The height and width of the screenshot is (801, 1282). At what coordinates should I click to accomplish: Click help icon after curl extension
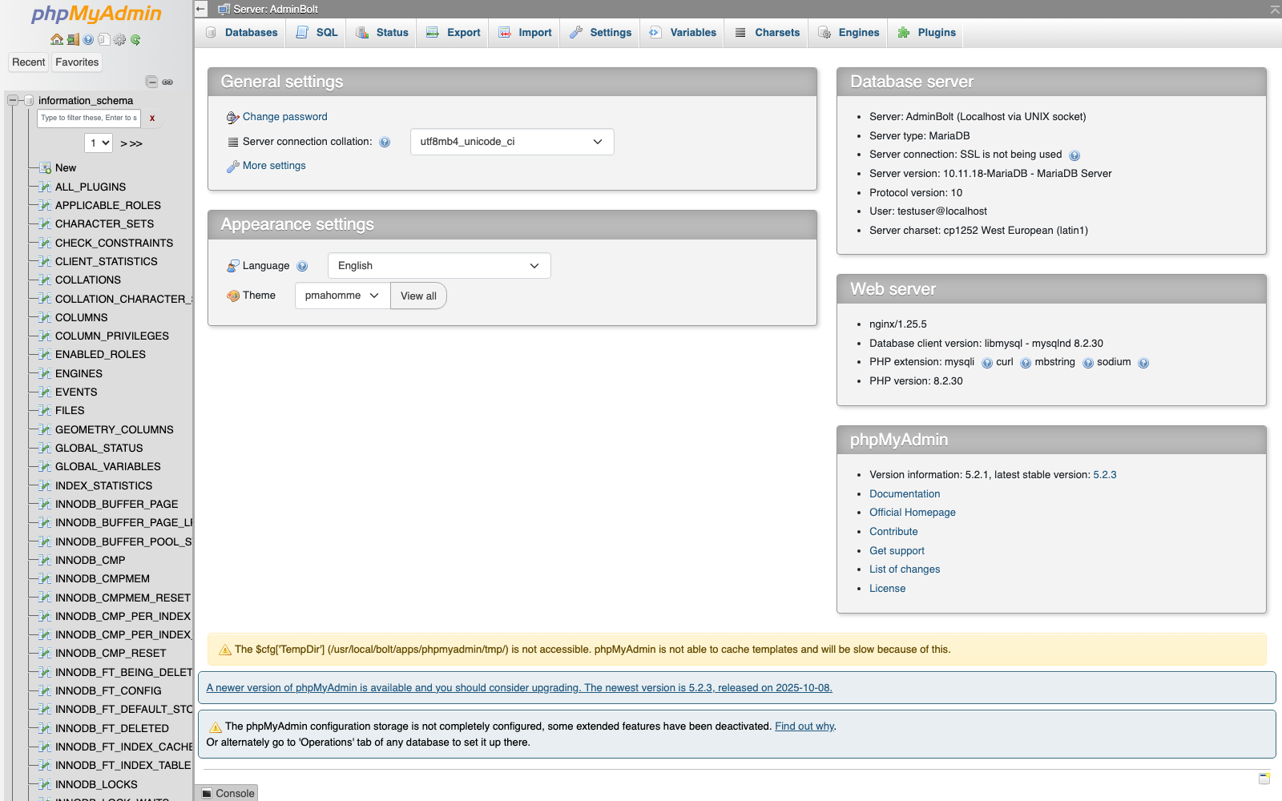tap(1026, 363)
